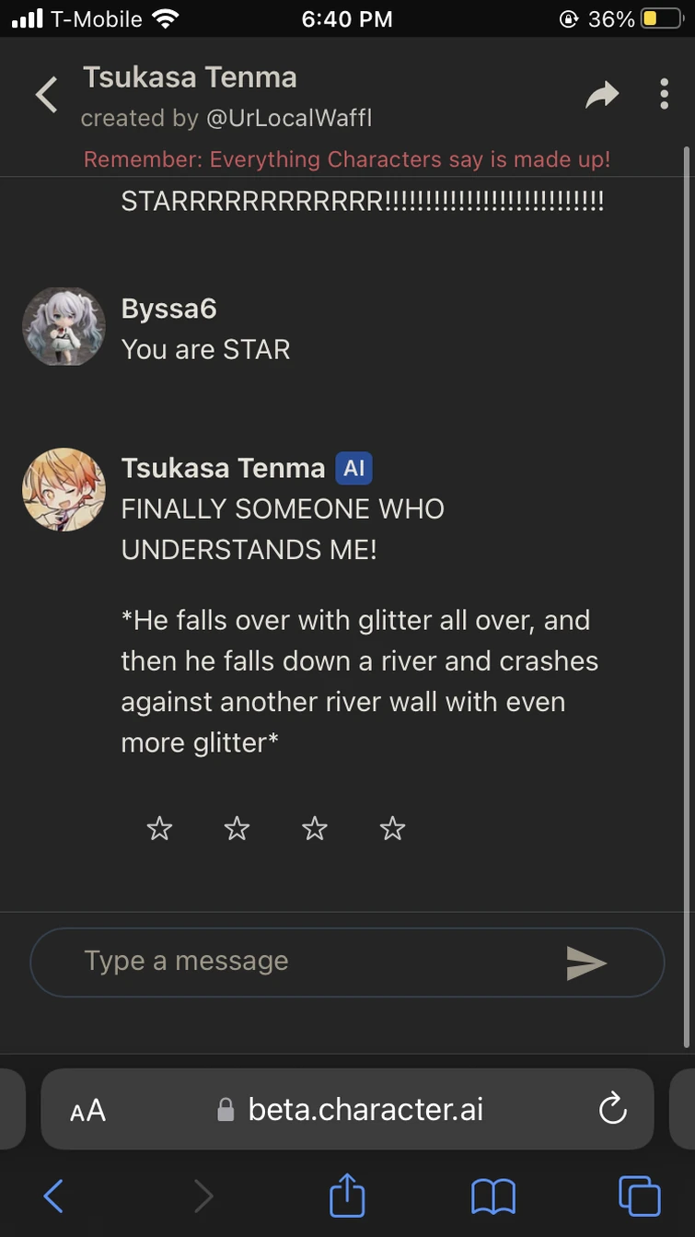Tap the share arrow icon
Screen dimensions: 695x1237
click(602, 95)
